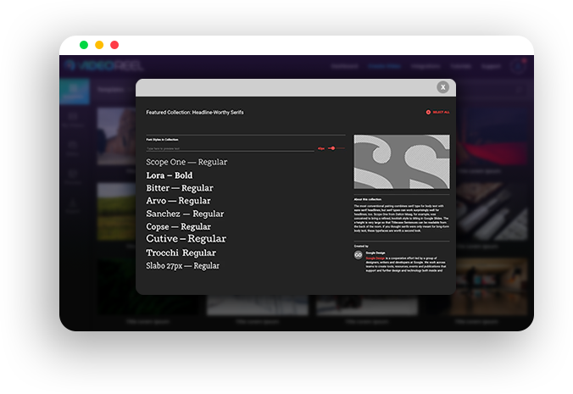
Task: Focus the 'Type here to preview text' field
Action: click(230, 148)
